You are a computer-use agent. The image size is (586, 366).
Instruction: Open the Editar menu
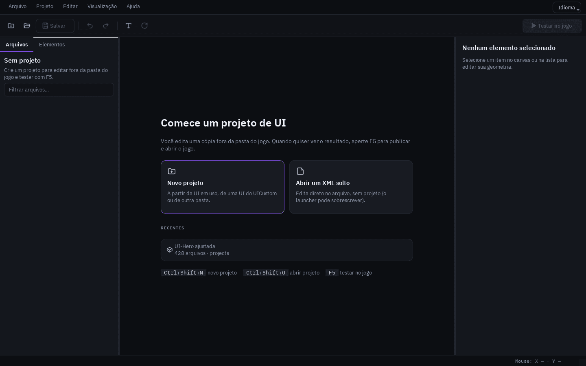pos(70,7)
